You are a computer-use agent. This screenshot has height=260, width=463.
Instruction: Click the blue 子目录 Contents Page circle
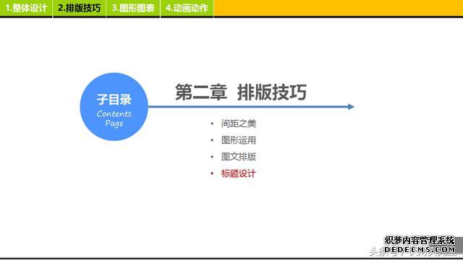[114, 107]
